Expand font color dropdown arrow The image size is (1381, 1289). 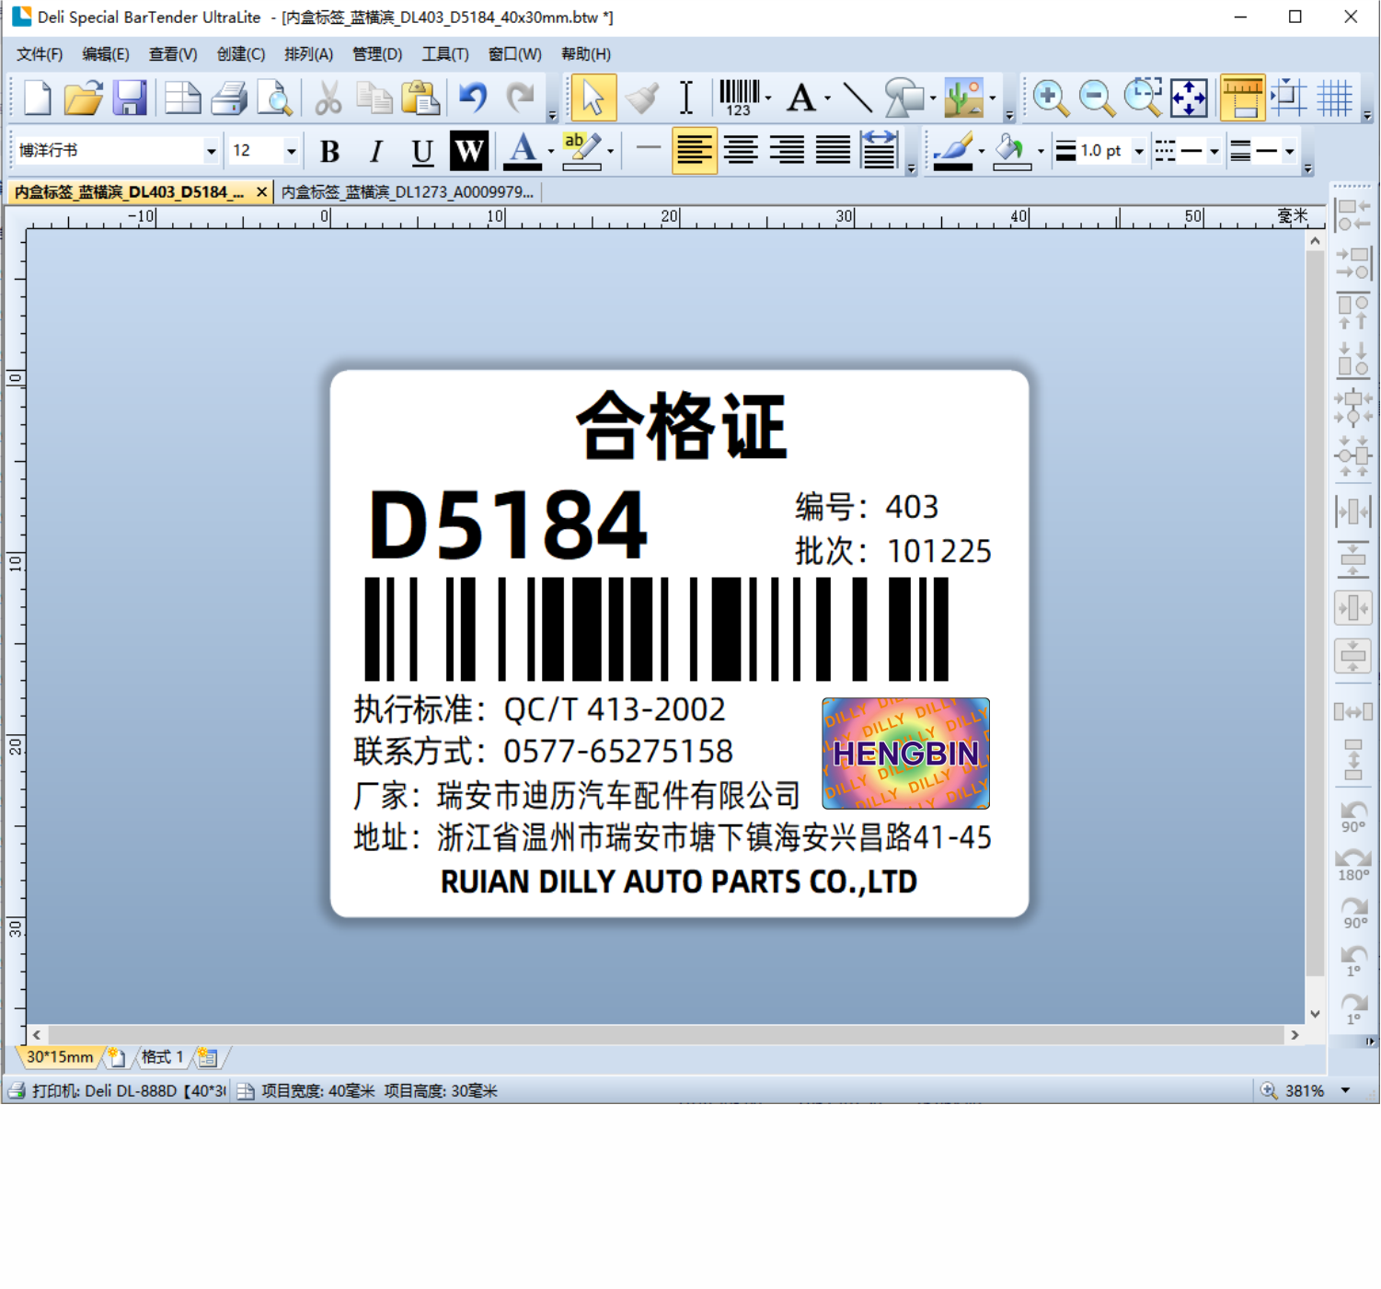click(x=551, y=151)
